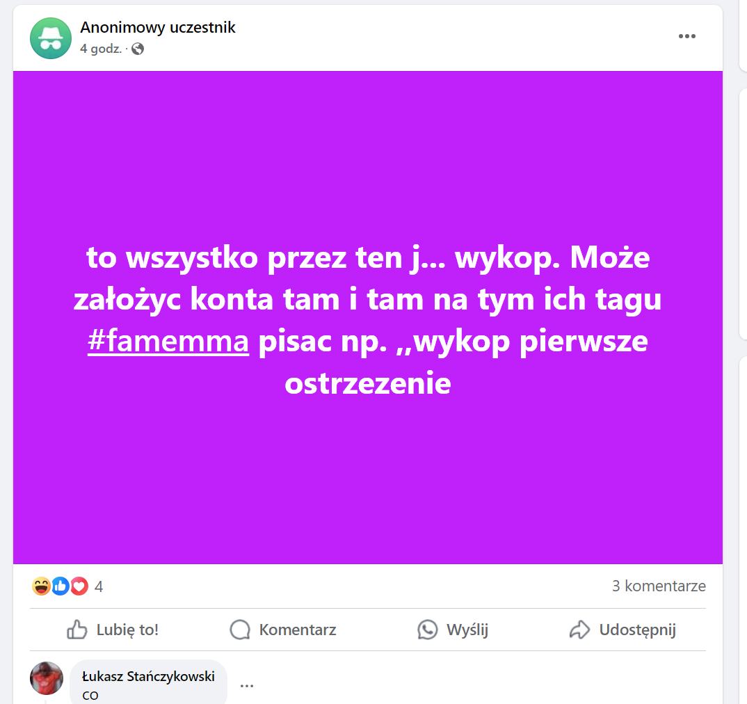The image size is (747, 704).
Task: Click the WhatsApp Wyślij icon
Action: tap(427, 630)
